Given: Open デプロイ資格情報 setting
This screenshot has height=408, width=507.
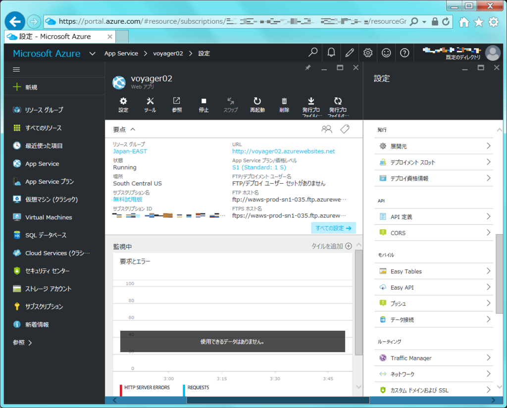Looking at the screenshot, I should [434, 178].
